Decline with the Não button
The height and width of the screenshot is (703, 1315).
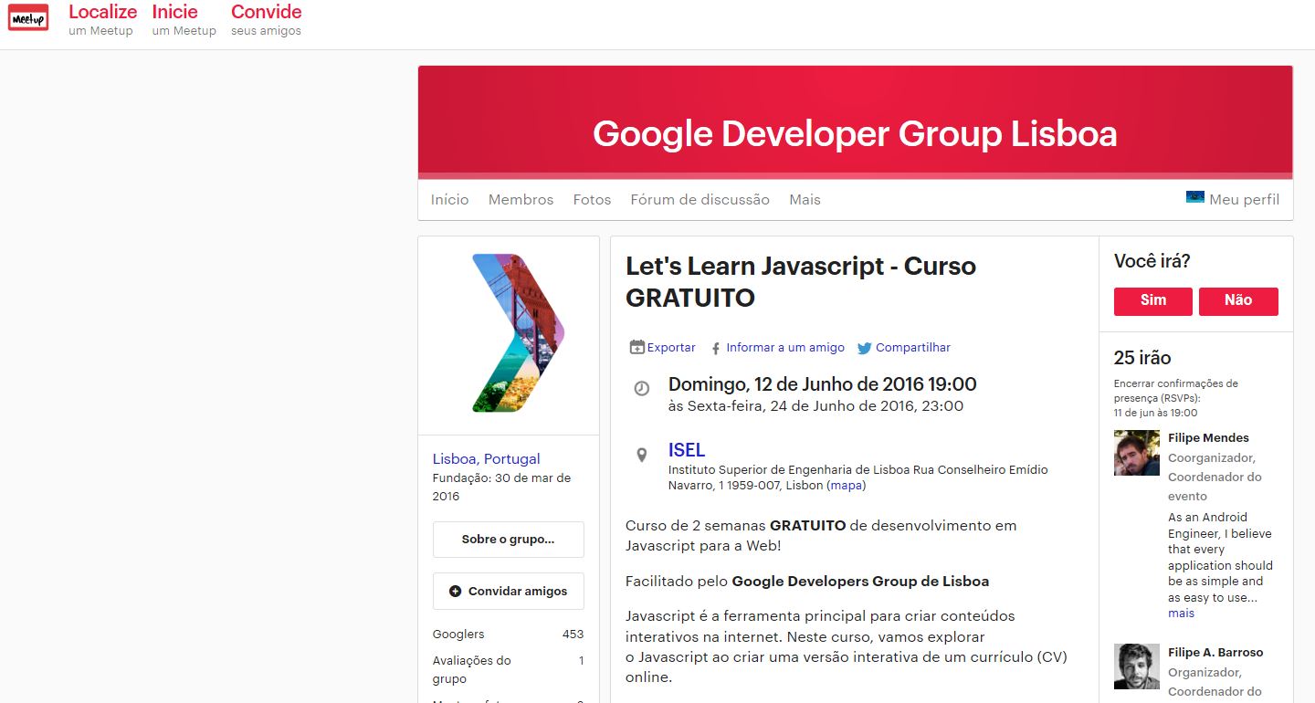pyautogui.click(x=1238, y=300)
